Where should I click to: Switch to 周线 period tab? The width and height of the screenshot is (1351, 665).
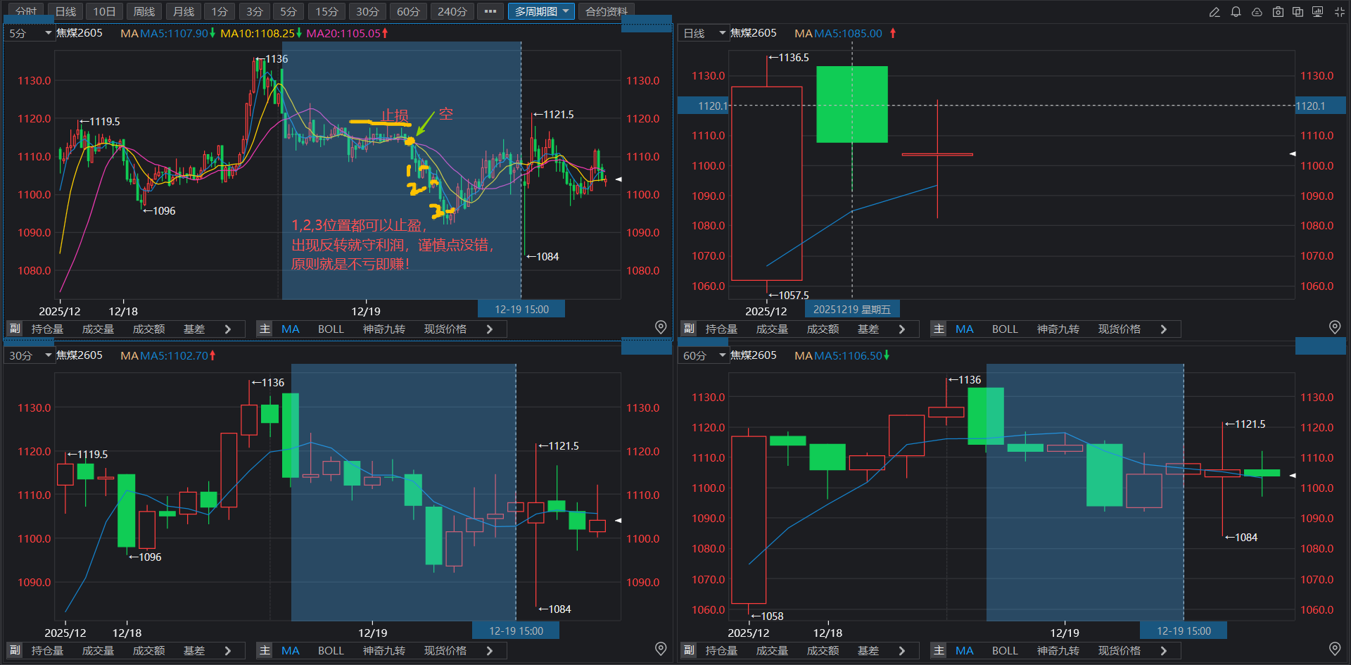click(x=144, y=12)
